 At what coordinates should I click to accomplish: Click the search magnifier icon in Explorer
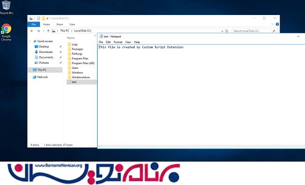274,31
